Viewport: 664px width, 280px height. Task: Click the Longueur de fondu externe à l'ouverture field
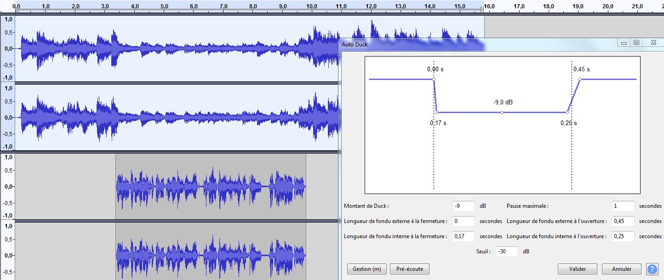pos(623,221)
